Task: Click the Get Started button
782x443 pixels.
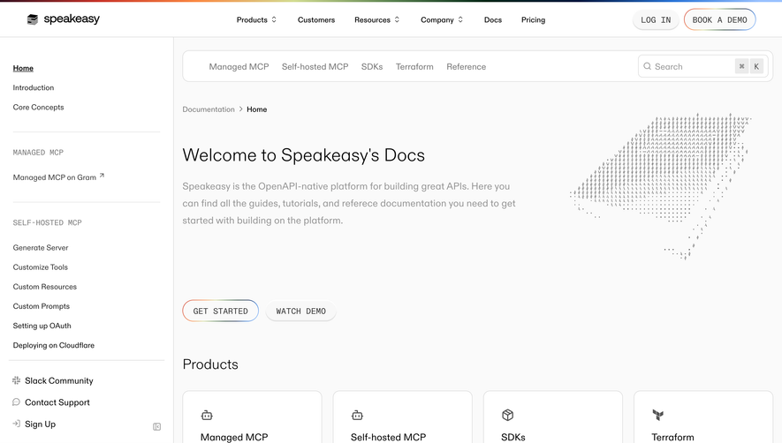Action: 220,311
